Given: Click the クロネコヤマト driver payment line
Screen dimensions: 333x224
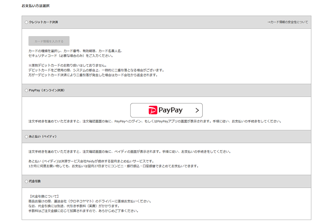Looking at the screenshot, I should point(89,201).
